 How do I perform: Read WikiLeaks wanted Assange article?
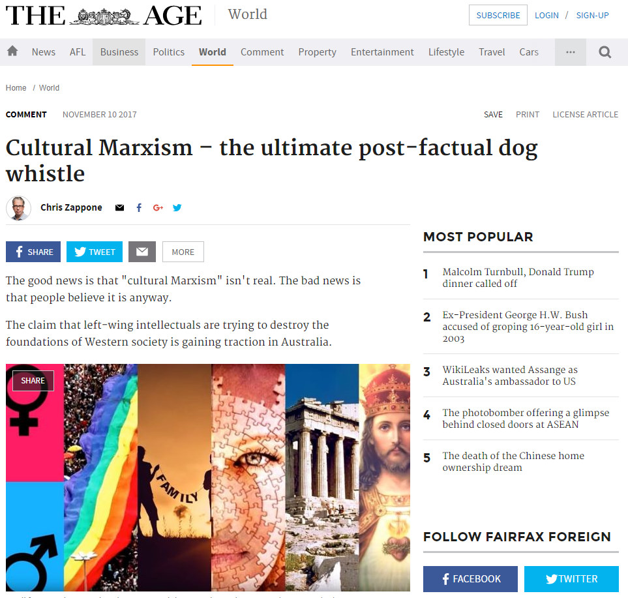(x=510, y=376)
